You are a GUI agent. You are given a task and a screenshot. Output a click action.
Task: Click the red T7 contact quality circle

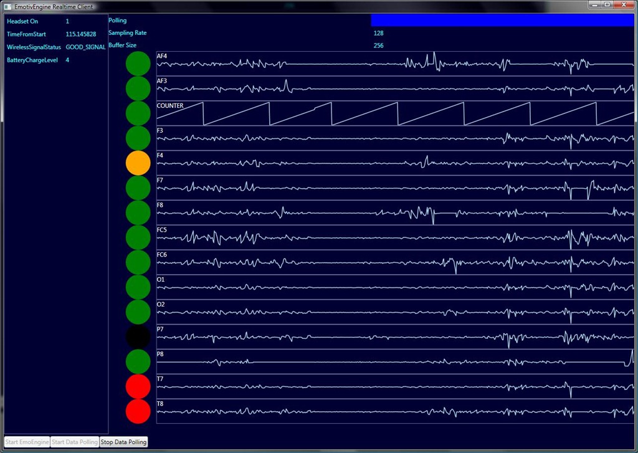point(138,386)
